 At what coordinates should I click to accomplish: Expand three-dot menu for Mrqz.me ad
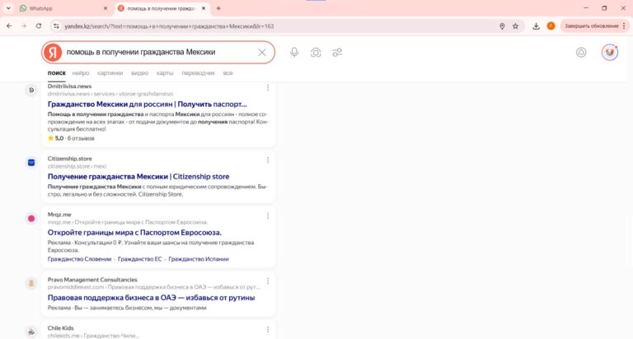pos(268,216)
